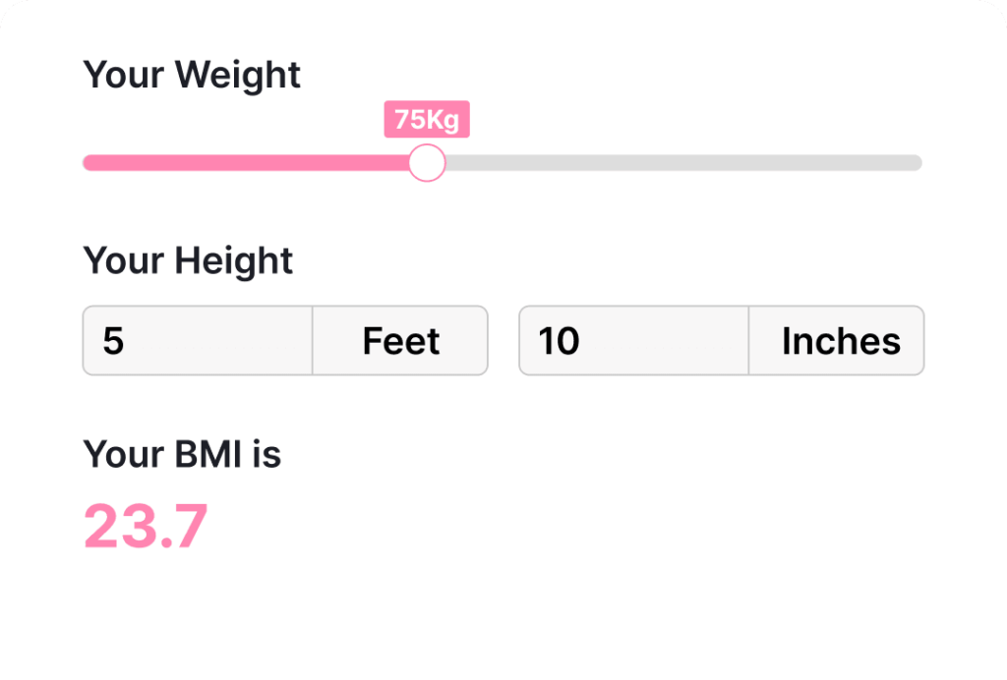This screenshot has width=1007, height=680.
Task: Click the "Your Height" heading
Action: pos(188,260)
